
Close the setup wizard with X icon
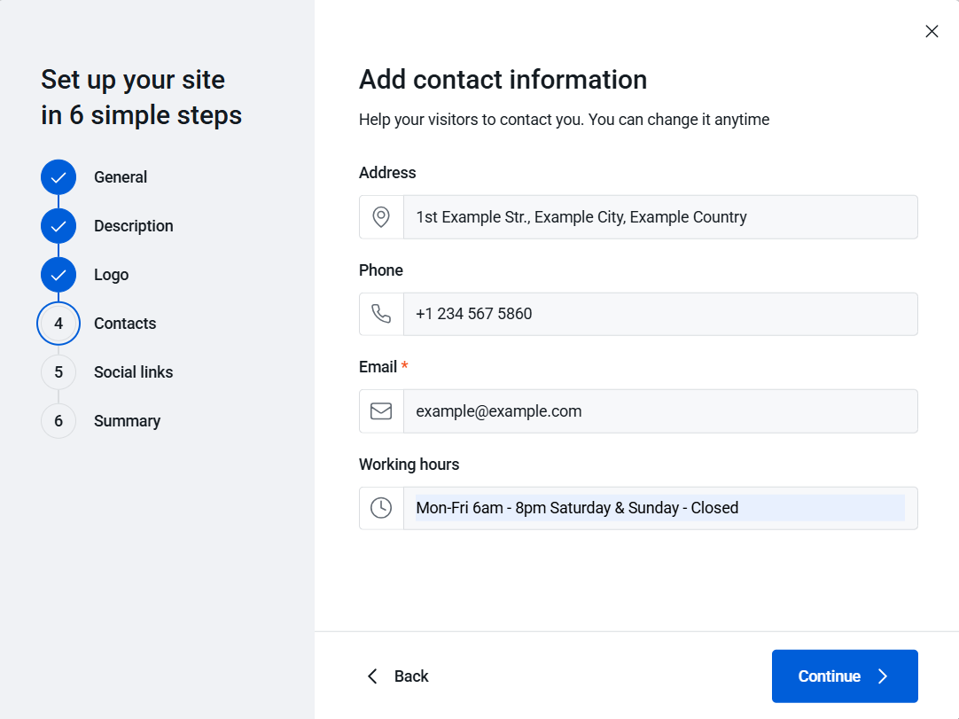coord(932,32)
